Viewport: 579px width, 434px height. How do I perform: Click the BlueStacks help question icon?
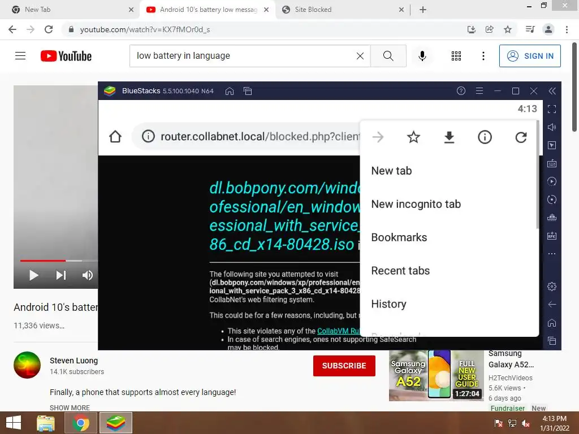(x=461, y=91)
